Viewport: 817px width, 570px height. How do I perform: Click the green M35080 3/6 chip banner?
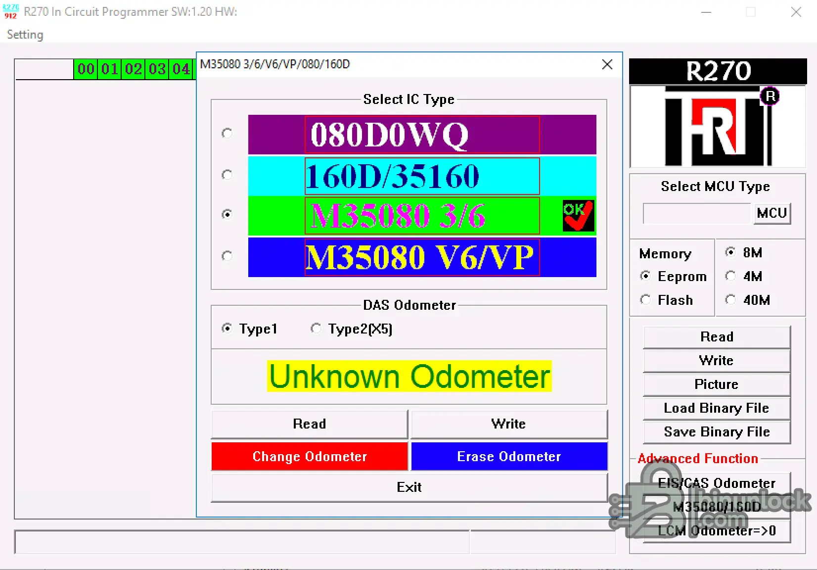pyautogui.click(x=422, y=216)
